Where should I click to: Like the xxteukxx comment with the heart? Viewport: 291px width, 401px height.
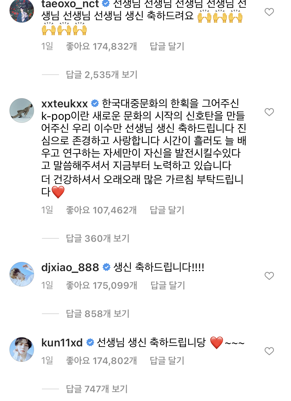point(269,112)
